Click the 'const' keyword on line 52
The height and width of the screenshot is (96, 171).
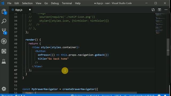click(26, 89)
